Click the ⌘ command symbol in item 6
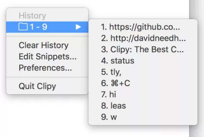This screenshot has width=204, height=137. click(x=114, y=83)
